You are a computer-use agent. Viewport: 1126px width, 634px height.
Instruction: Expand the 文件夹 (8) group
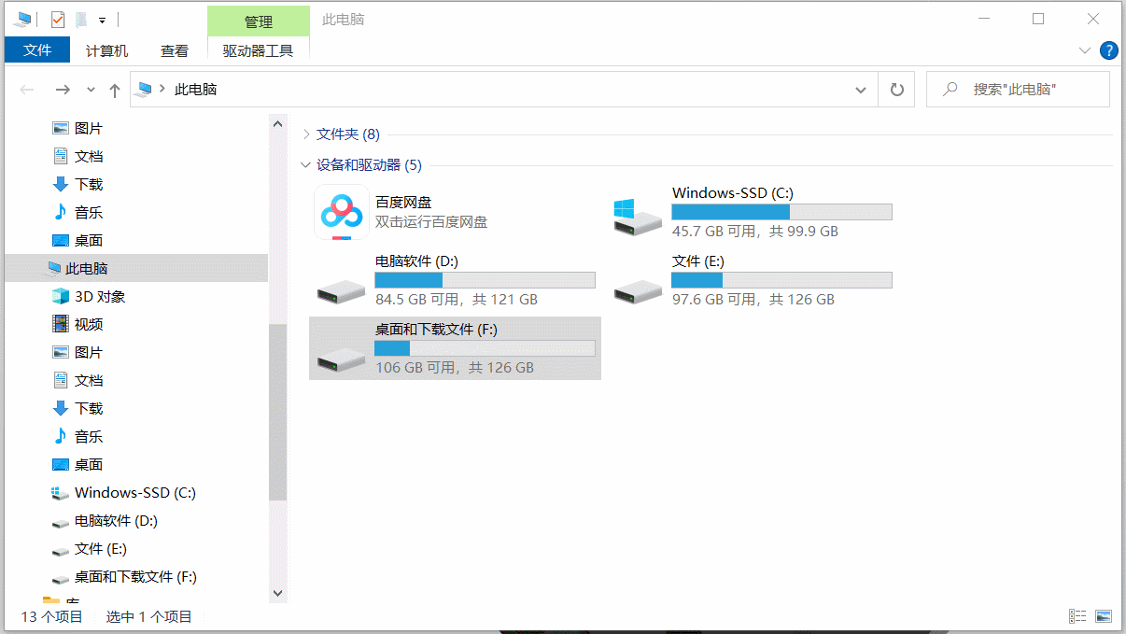point(305,134)
